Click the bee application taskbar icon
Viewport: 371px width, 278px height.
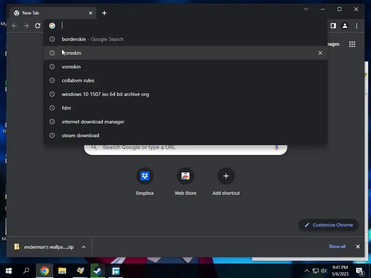click(80, 271)
